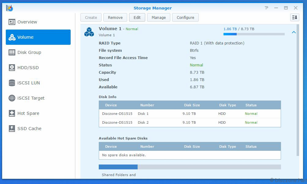Screen dimensions: 307x184
Task: Click the Disk Type header in Hot Spare table
Action: point(227,147)
